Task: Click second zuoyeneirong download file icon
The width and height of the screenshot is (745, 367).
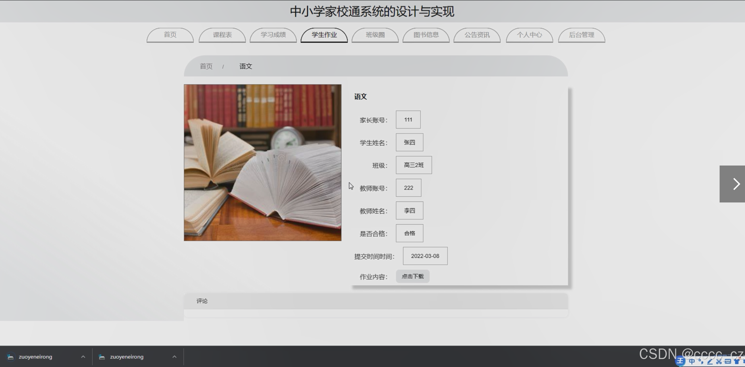Action: point(102,357)
